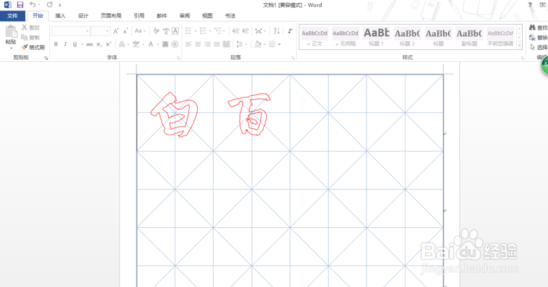Click the Strikethrough abc icon
Viewport: 548px width, 287px height.
[89, 44]
